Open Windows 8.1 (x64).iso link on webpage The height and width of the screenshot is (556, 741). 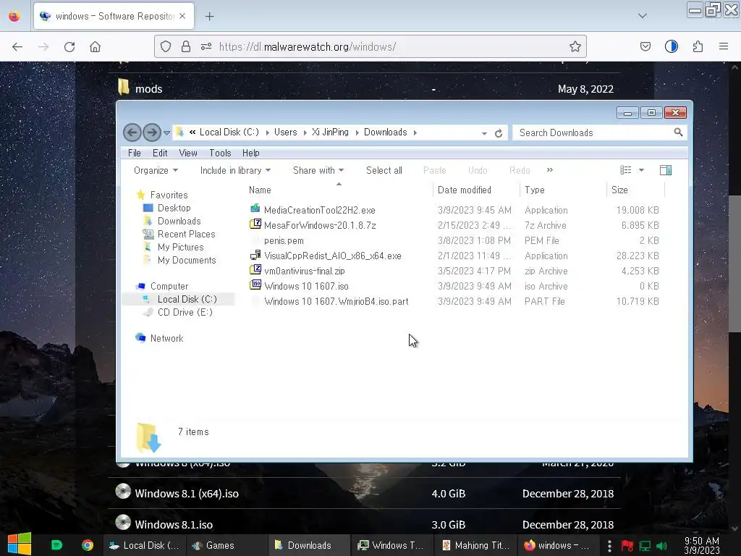[187, 494]
